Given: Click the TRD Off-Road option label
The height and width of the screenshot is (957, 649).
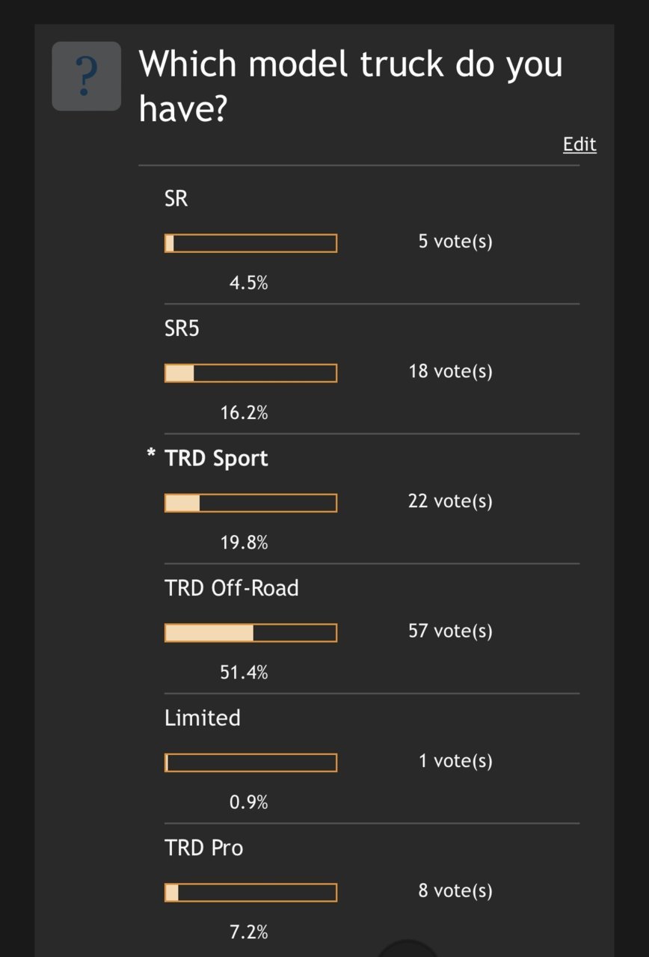Looking at the screenshot, I should [232, 587].
